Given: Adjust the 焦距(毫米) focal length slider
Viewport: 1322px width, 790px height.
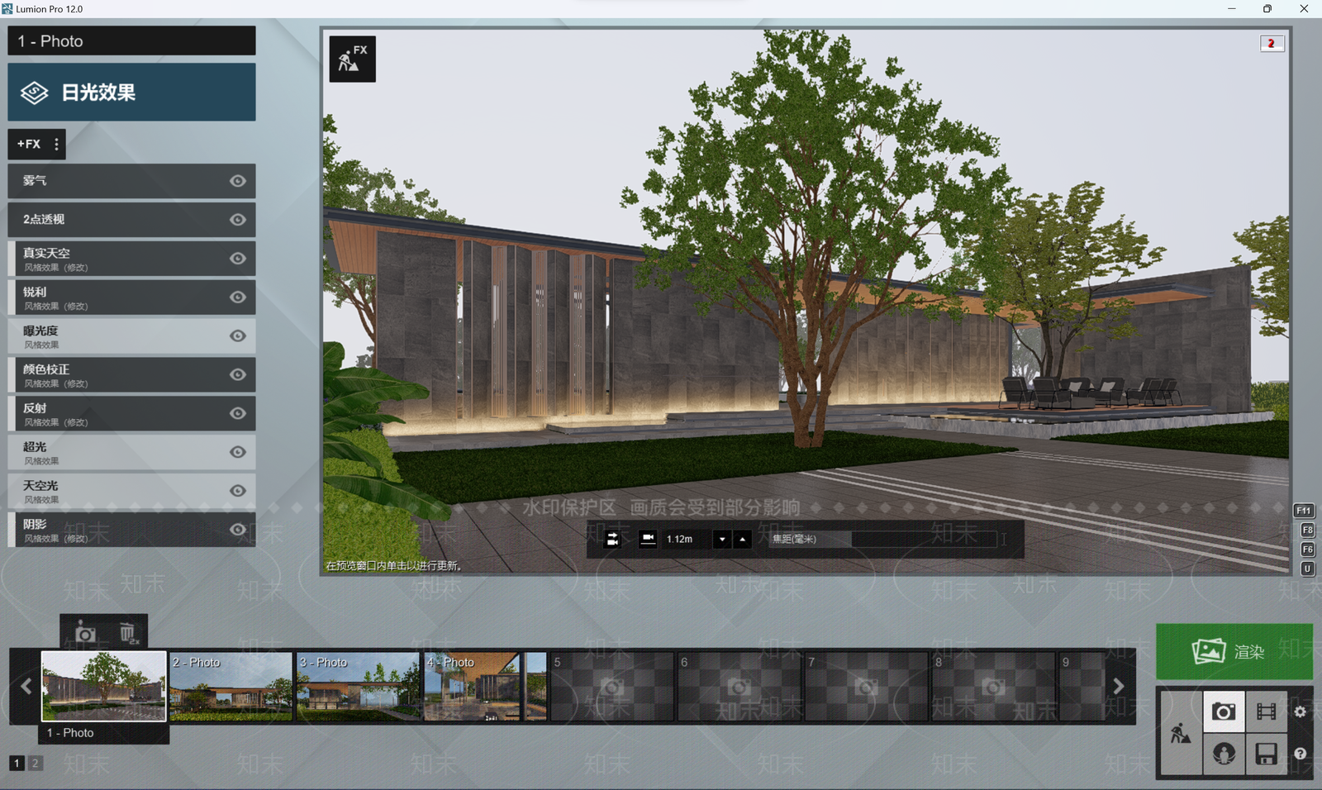Looking at the screenshot, I should click(882, 539).
